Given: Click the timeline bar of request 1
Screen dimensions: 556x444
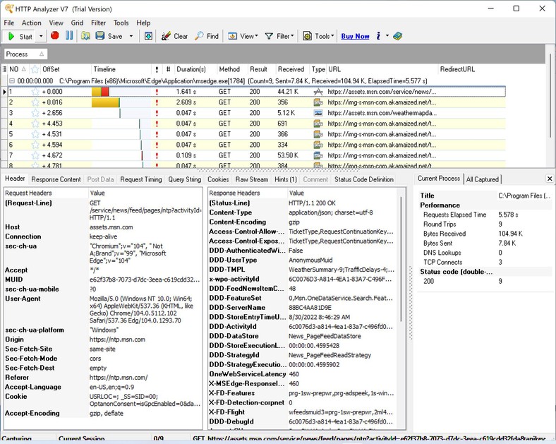Looking at the screenshot, I should [101, 92].
